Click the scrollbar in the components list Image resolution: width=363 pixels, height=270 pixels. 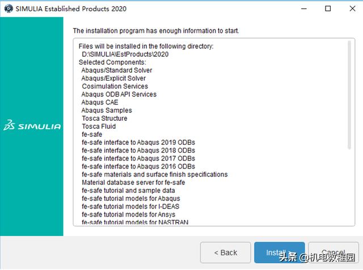349,95
